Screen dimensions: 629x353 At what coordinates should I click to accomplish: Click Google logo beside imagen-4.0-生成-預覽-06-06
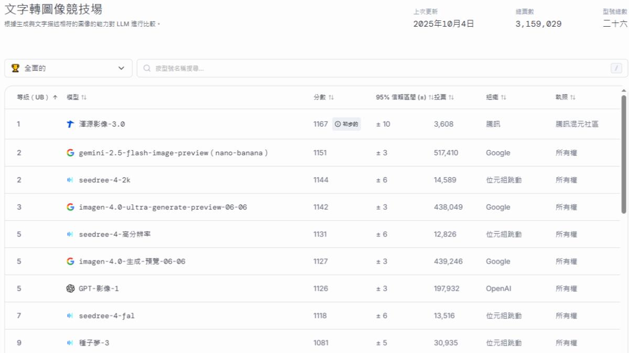[70, 261]
